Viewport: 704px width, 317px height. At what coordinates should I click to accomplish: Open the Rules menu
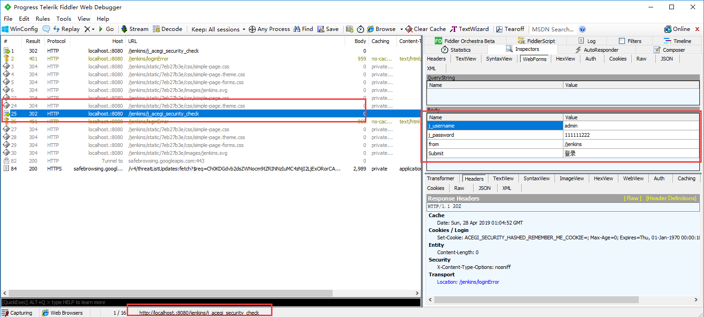pos(43,19)
